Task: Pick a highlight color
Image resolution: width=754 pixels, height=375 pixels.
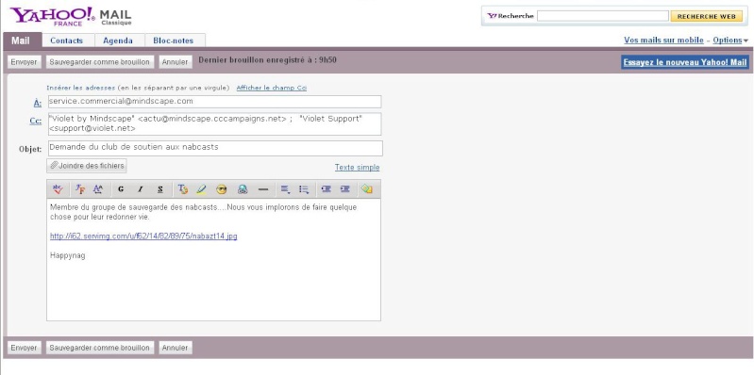Action: [x=202, y=189]
